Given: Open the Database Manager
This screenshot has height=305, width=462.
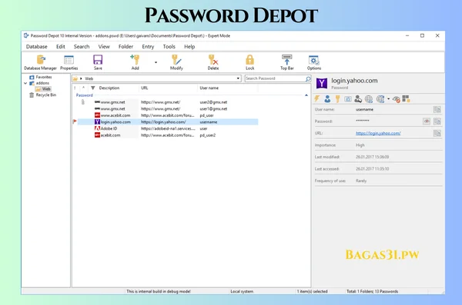Looking at the screenshot, I should point(40,62).
